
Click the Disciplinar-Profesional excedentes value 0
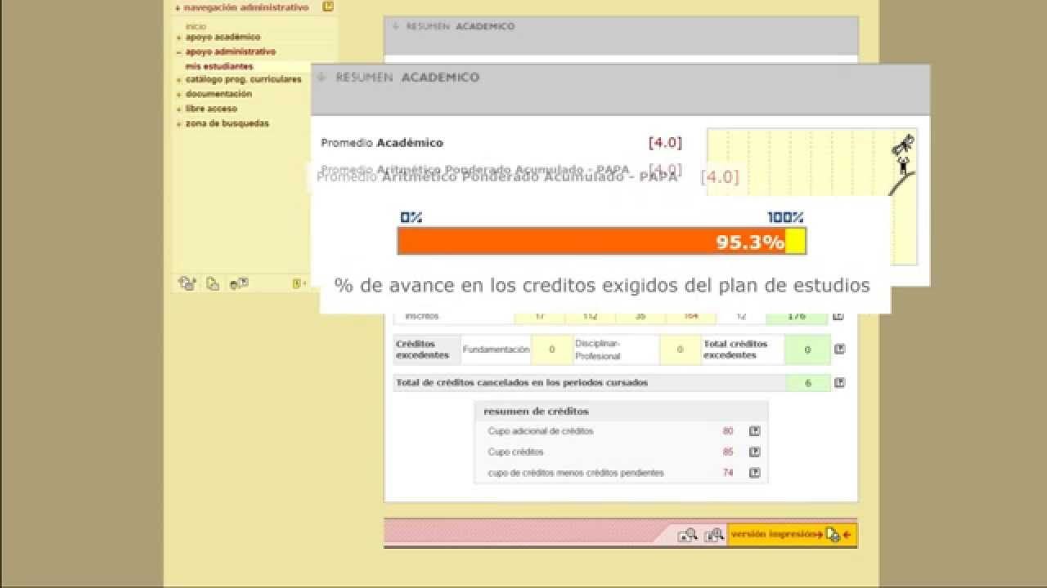(x=680, y=350)
